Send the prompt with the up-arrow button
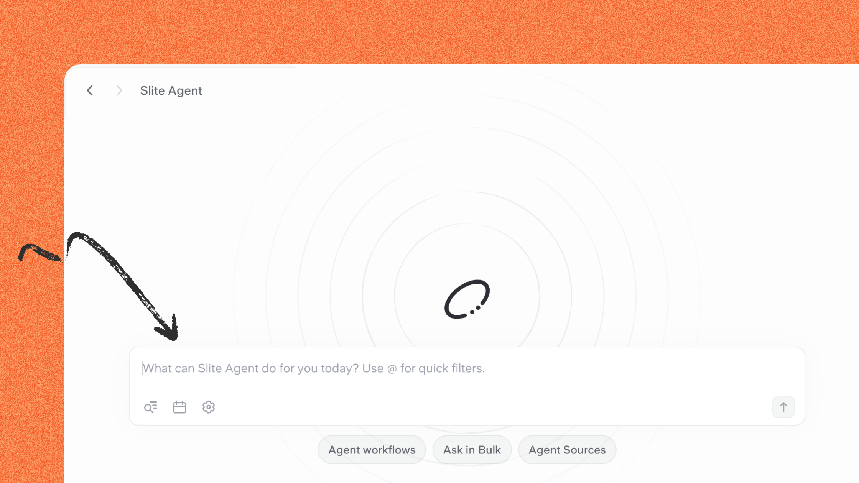This screenshot has width=859, height=483. pyautogui.click(x=783, y=407)
